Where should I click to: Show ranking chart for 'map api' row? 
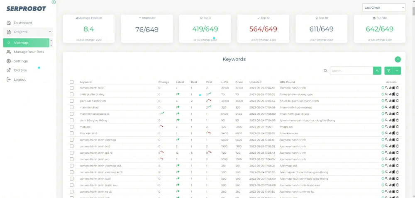(390, 126)
